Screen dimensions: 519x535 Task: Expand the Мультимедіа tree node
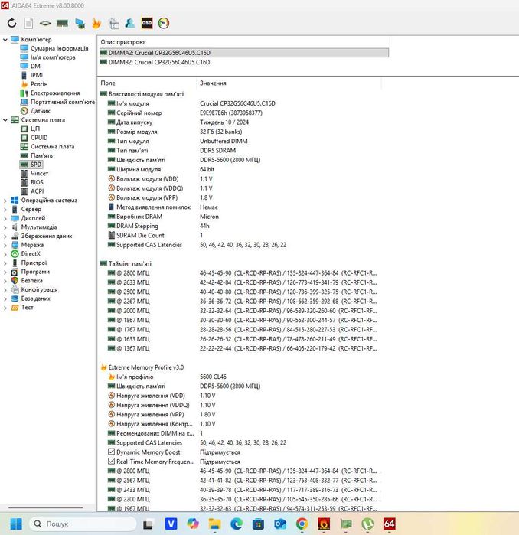(5, 227)
